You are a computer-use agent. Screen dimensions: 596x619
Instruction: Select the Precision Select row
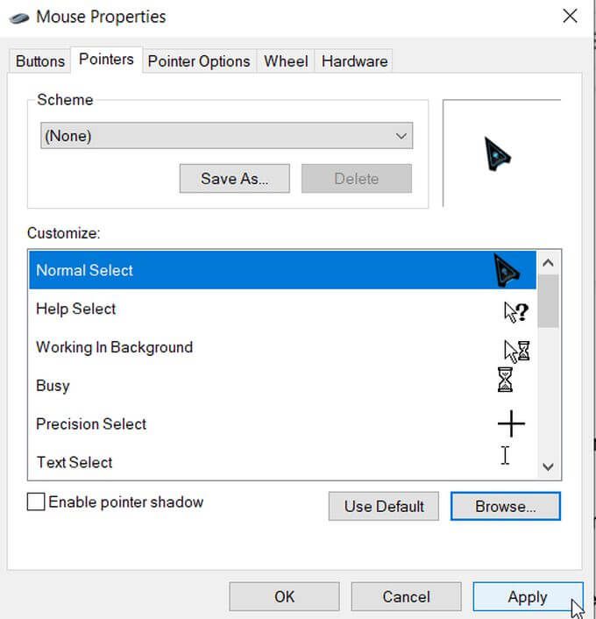(x=282, y=423)
